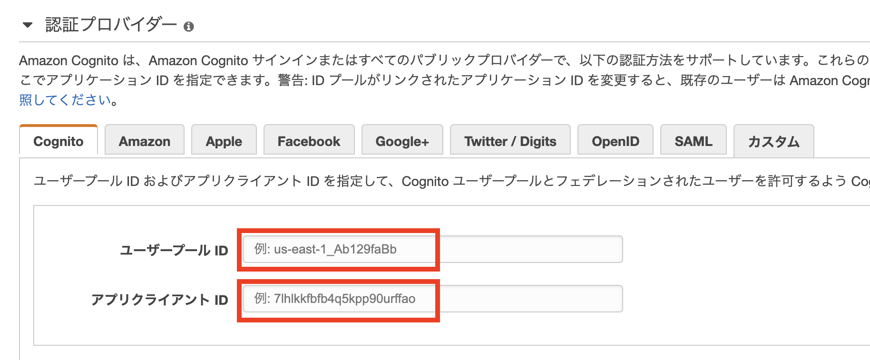Open the 照してください link
Screen dimensions: 870x360
point(66,100)
